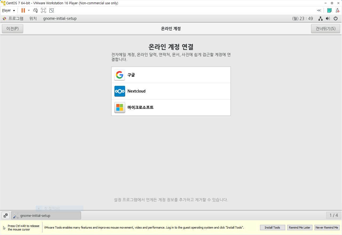The height and width of the screenshot is (235, 342).
Task: Send Ctrl+Alt+Del to the virtual machine
Action: 35,10
